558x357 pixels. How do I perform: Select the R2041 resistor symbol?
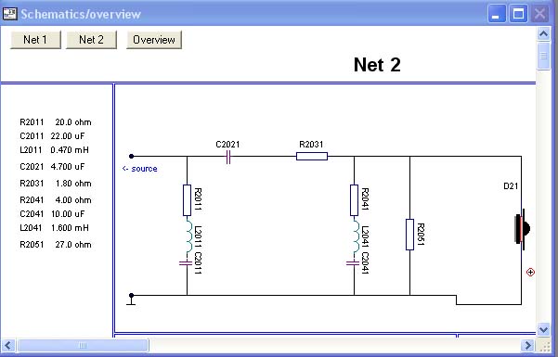354,200
